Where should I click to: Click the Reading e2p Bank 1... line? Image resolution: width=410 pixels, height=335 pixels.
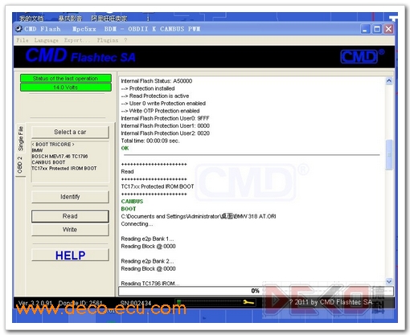click(x=147, y=239)
